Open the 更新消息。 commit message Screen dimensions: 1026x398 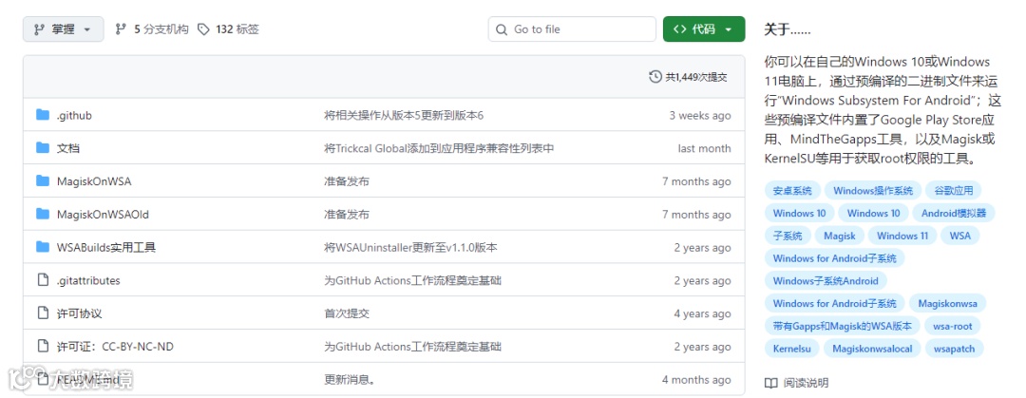pos(350,380)
